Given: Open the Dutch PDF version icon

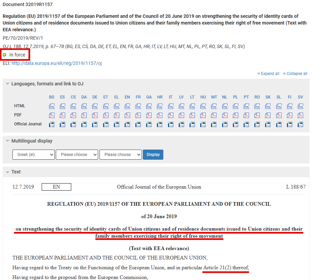Looking at the screenshot, I should 225,115.
